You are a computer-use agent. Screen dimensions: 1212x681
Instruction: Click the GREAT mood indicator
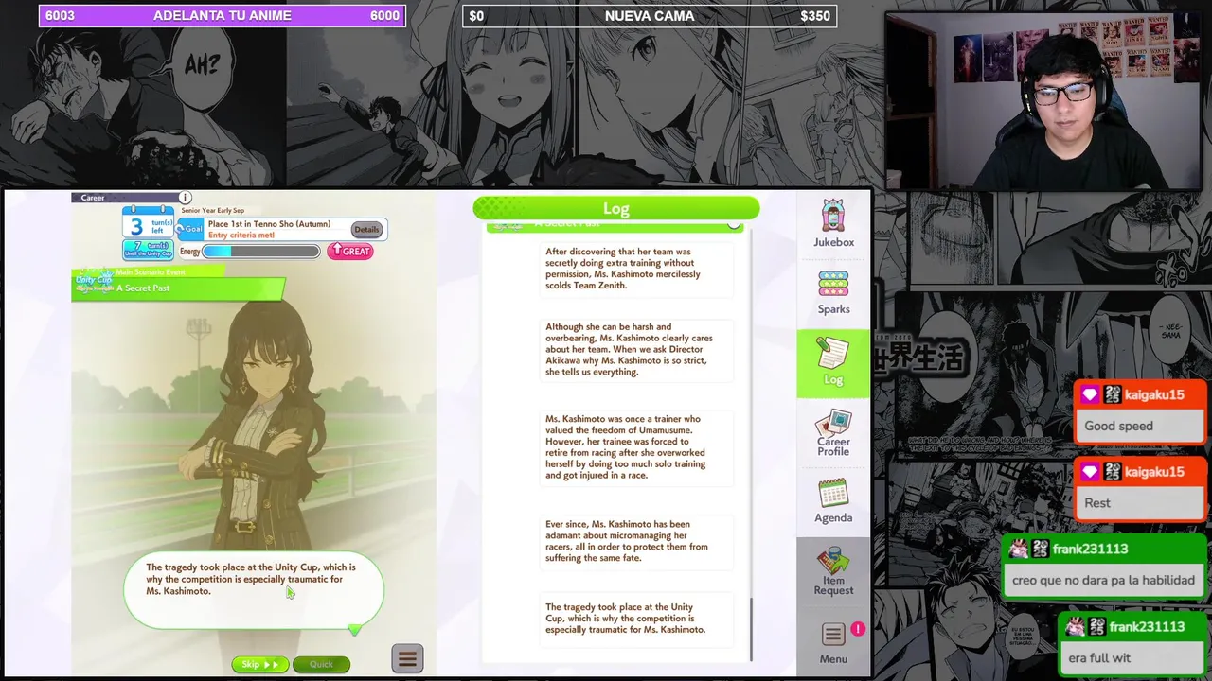coord(350,251)
